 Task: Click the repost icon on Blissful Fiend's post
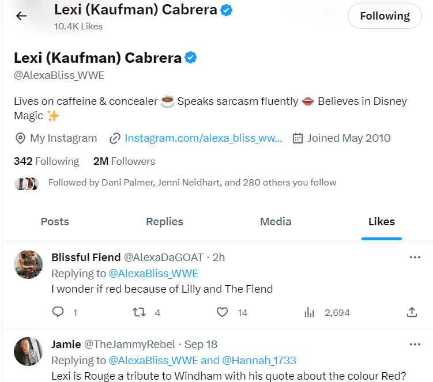click(x=139, y=312)
